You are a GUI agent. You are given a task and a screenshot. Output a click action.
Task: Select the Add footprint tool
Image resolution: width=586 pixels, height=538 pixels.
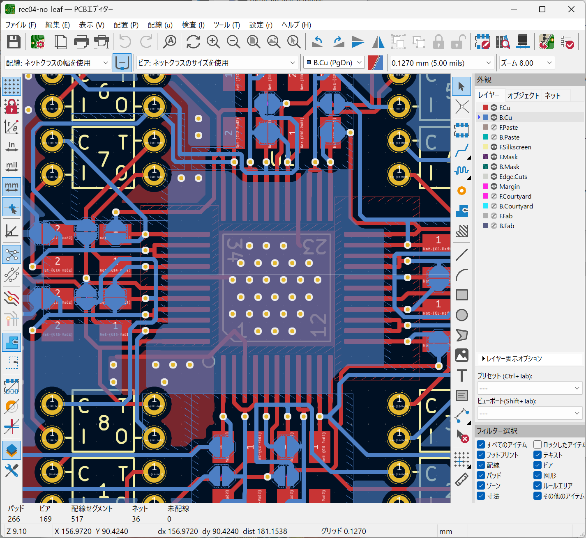click(461, 130)
